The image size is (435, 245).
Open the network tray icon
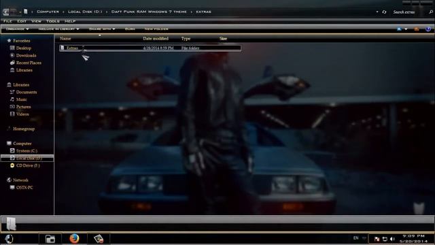[385, 239]
